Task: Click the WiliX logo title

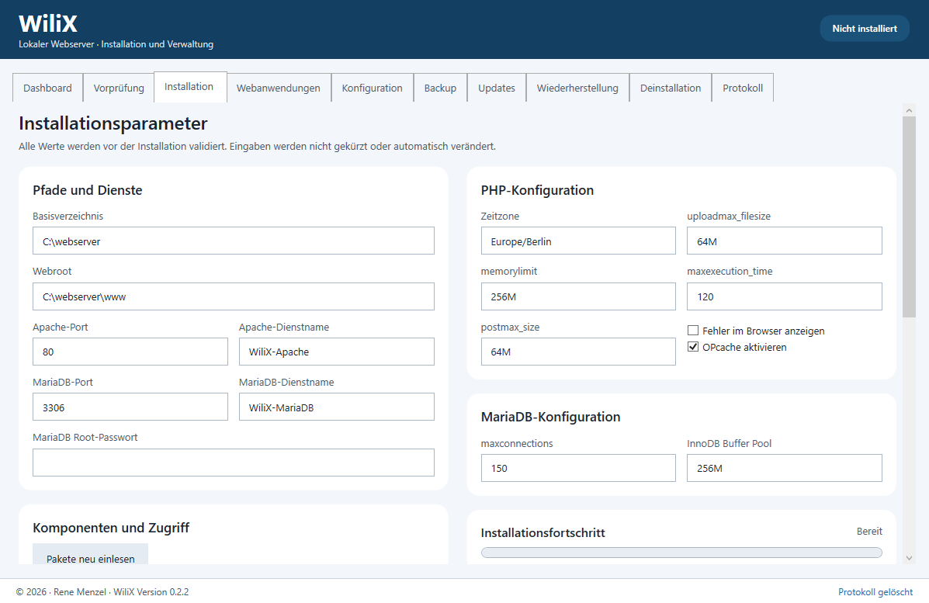Action: pyautogui.click(x=48, y=24)
